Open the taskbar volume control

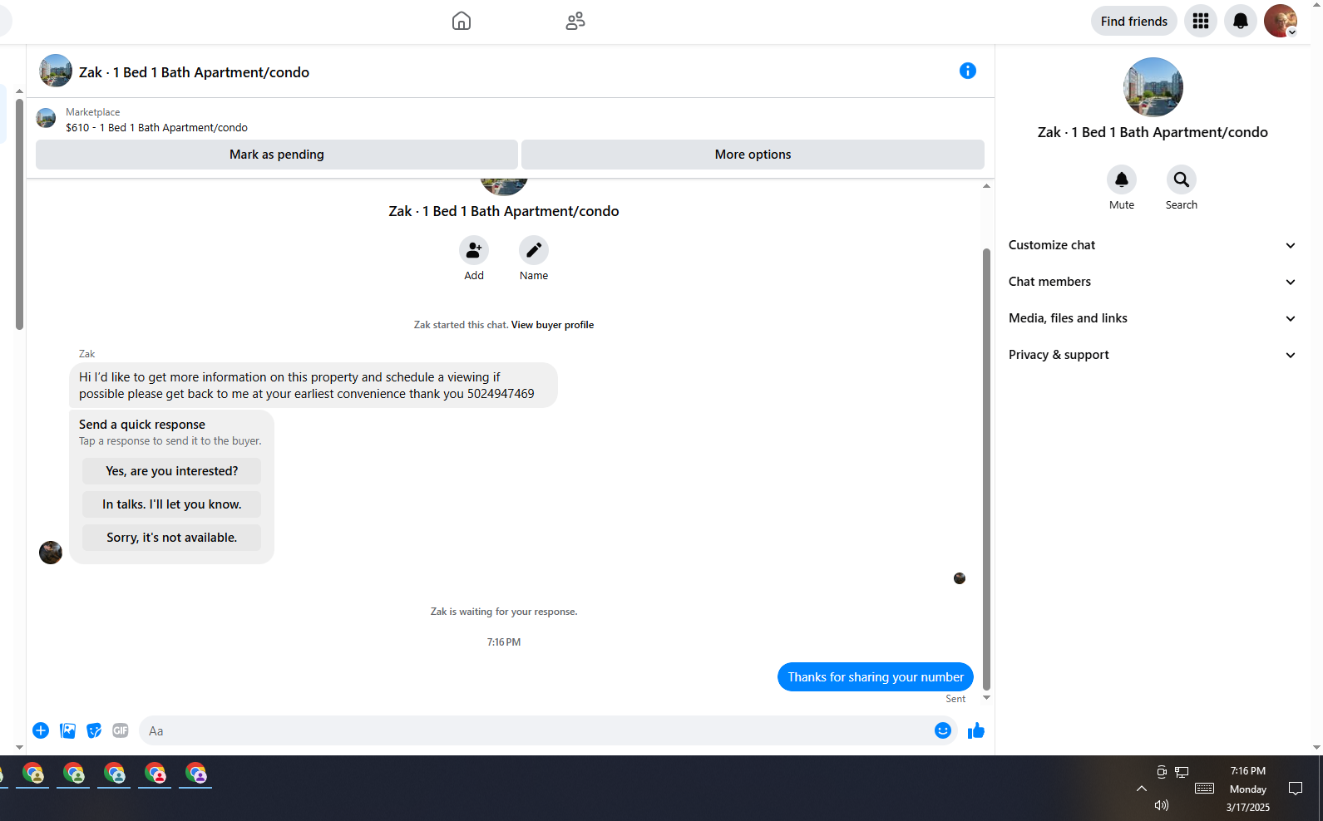[1162, 805]
